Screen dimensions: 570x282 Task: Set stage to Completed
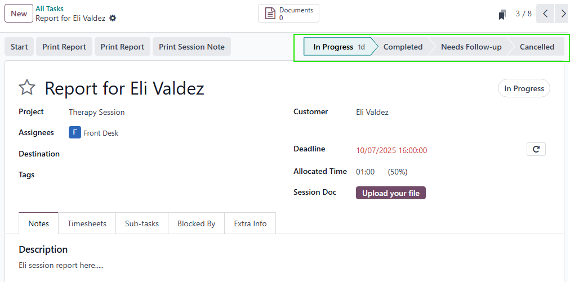(403, 47)
